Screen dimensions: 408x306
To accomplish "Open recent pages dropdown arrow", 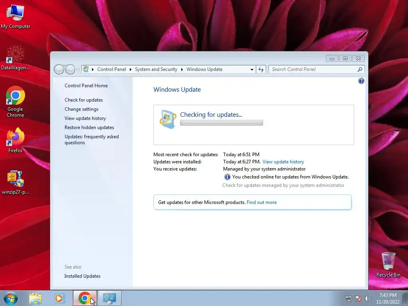I will pos(78,69).
